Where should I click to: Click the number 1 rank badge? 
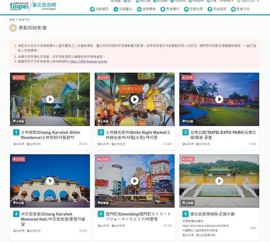(16, 132)
